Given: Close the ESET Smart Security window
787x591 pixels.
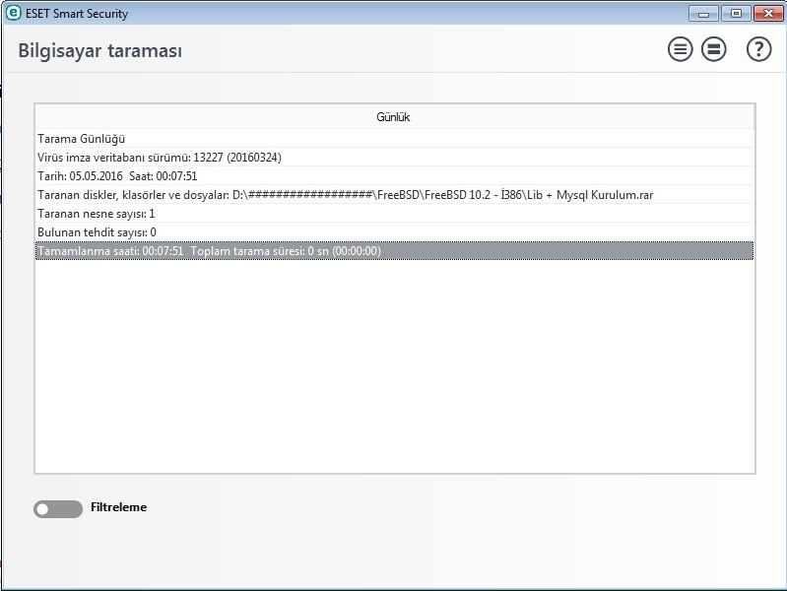Looking at the screenshot, I should tap(768, 14).
